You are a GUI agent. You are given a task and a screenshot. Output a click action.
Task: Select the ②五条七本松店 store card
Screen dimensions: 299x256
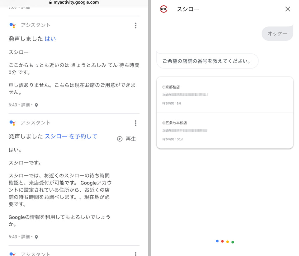point(225,131)
